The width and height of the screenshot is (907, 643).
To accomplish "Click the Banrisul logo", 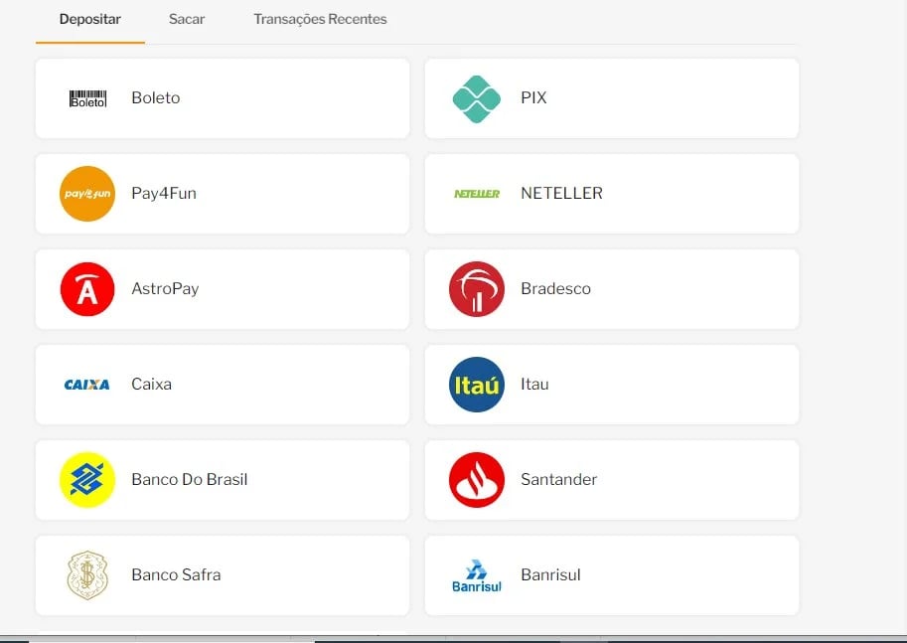I will [477, 575].
